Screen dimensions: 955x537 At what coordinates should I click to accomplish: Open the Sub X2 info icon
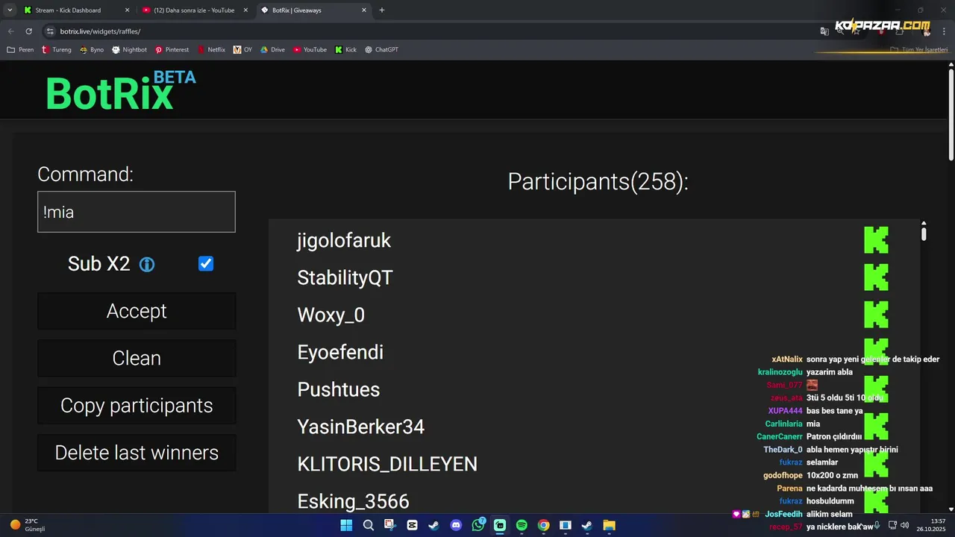pyautogui.click(x=147, y=265)
